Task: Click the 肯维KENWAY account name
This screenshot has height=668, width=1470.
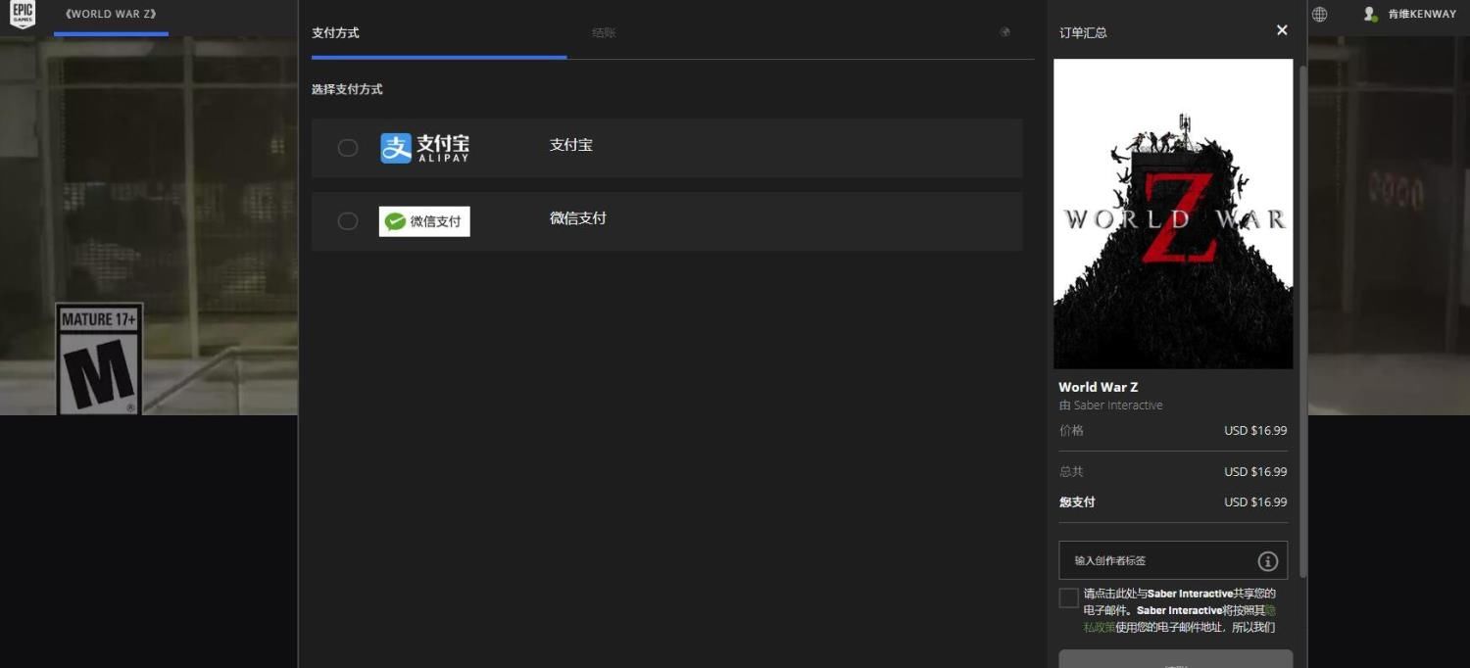Action: click(1422, 15)
